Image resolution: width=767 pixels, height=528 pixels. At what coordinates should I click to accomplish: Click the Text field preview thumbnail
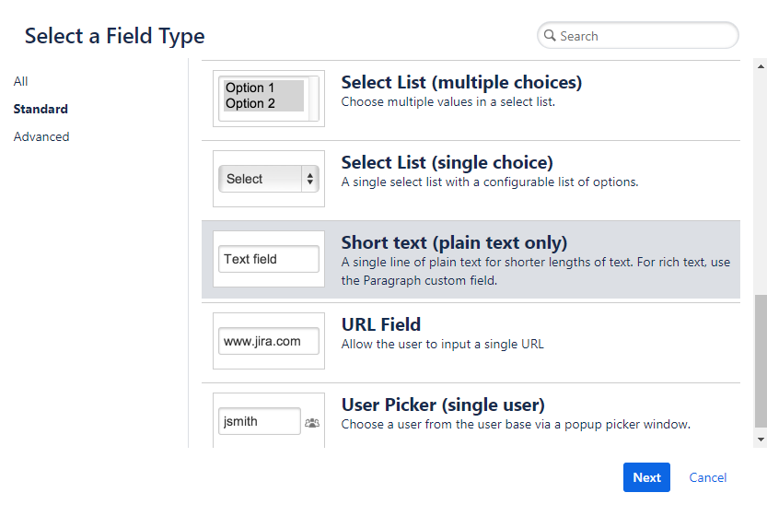point(269,259)
